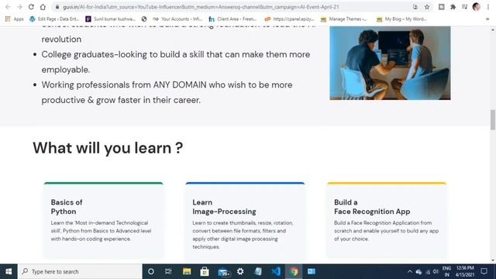Open the Windows Start menu
The image size is (496, 279).
pos(9,271)
